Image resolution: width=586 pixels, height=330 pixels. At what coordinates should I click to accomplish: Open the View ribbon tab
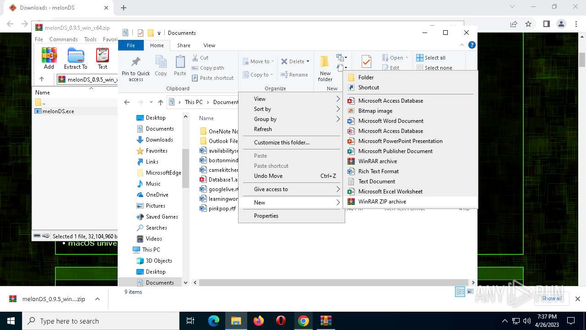coord(209,45)
